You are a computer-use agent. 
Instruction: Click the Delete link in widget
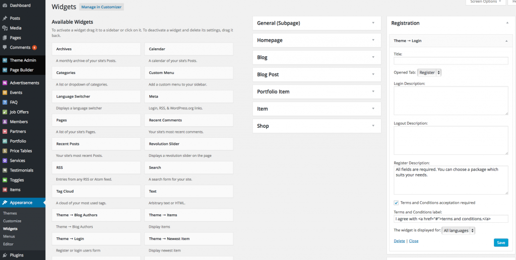pos(399,241)
